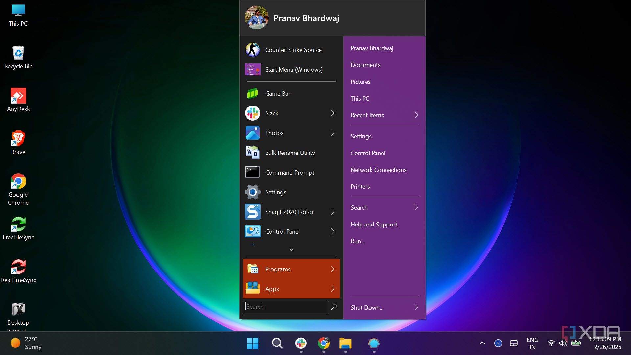Open Game Bar
Image resolution: width=631 pixels, height=355 pixels.
pyautogui.click(x=278, y=93)
